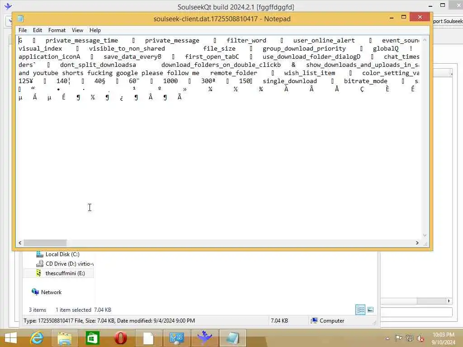
Task: Click the horizontal scrollbar left arrow in Notepad
Action: (x=20, y=243)
